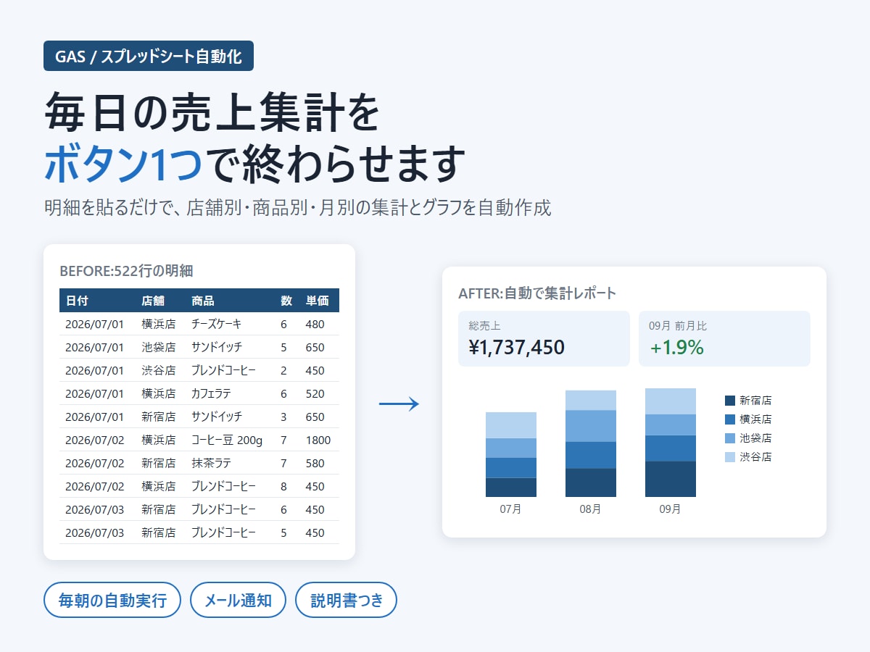Click the 池袋店 legend color swatch

click(x=730, y=438)
